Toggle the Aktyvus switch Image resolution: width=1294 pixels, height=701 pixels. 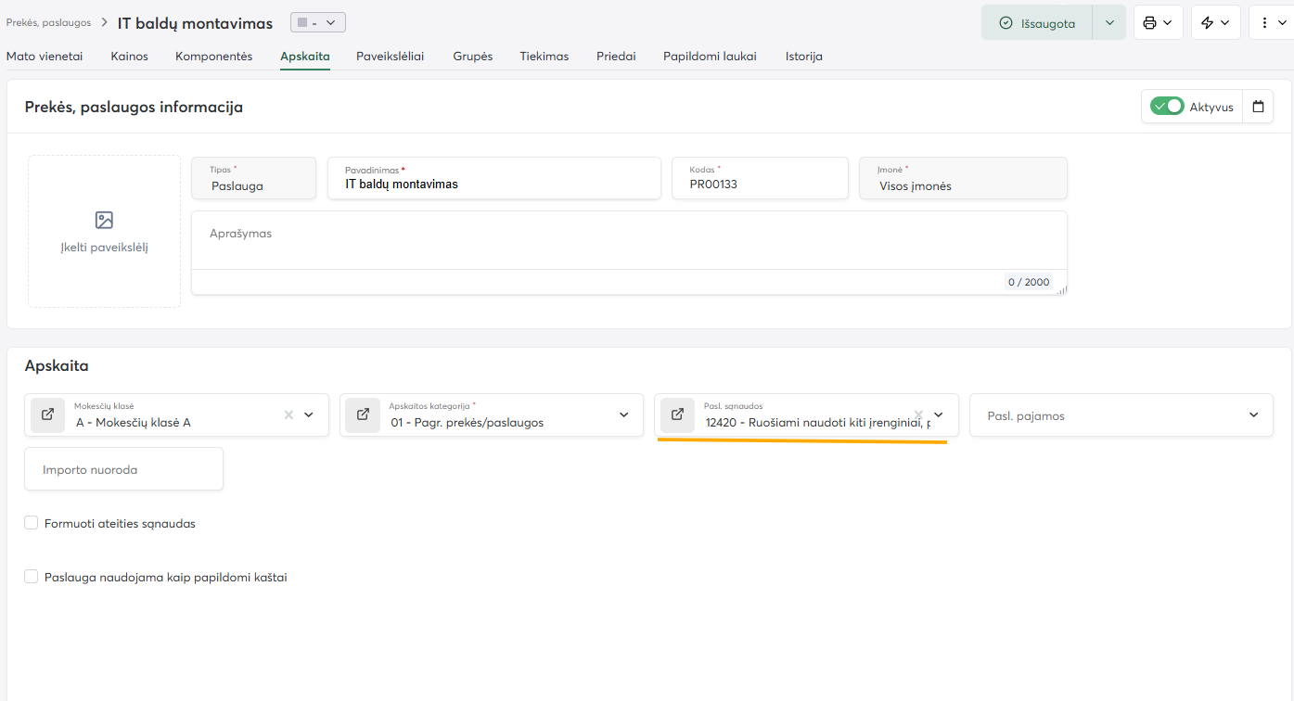1167,107
